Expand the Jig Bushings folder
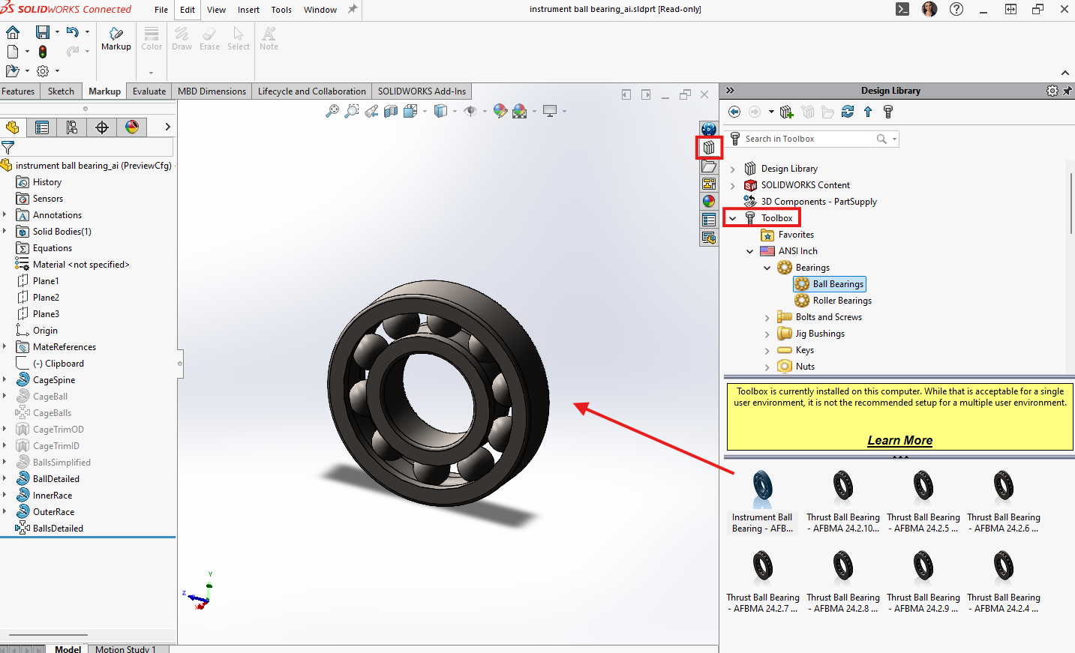 pyautogui.click(x=767, y=334)
